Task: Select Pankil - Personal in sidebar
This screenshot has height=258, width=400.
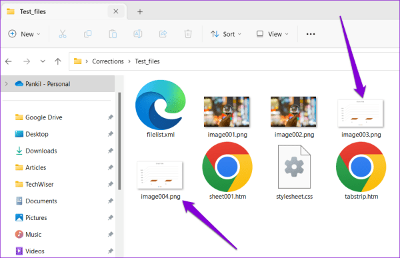Action: [x=58, y=84]
